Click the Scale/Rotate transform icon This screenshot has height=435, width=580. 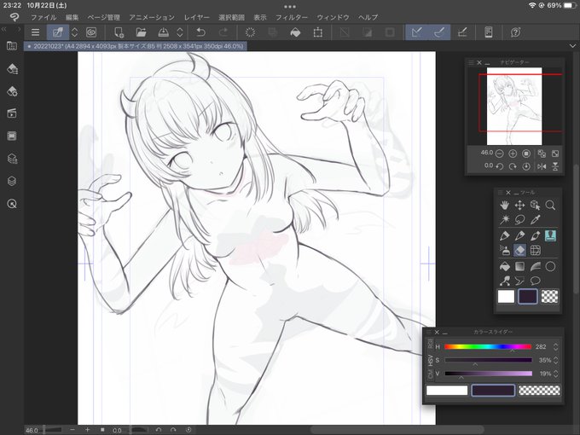coord(317,32)
